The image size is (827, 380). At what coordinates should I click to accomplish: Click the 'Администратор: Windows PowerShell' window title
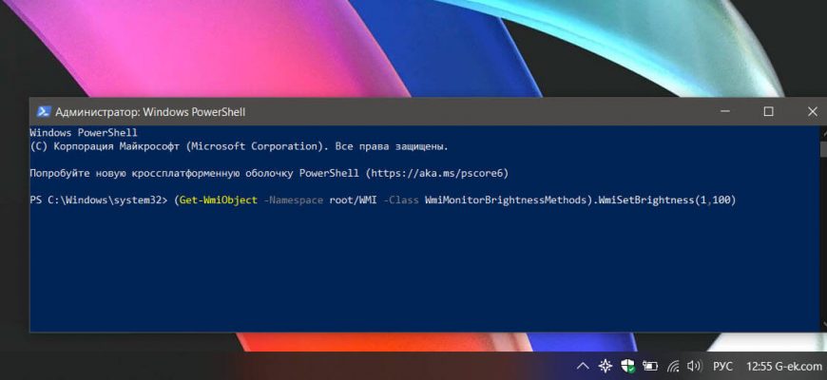150,112
